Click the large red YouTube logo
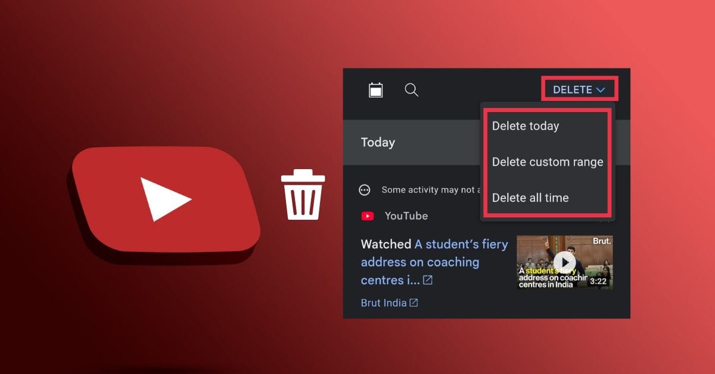715x374 pixels. [166, 199]
